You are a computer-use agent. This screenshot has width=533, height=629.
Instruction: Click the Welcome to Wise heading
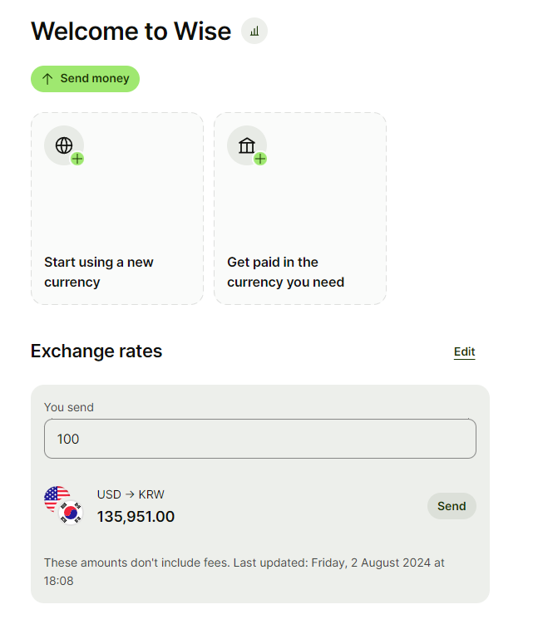pyautogui.click(x=131, y=32)
